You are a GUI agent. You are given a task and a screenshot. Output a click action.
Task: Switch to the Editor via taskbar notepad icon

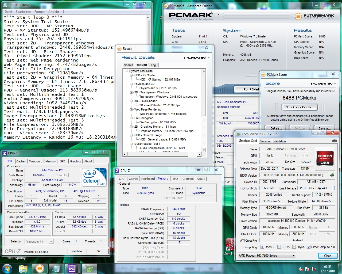[56, 268]
